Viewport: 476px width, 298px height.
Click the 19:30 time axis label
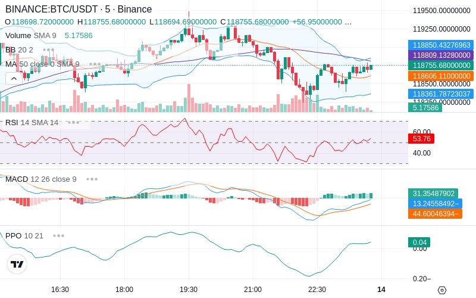[189, 290]
